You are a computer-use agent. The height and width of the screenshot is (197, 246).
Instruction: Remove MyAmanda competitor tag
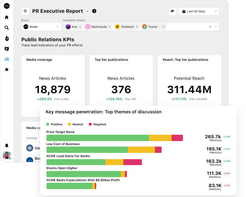(110, 27)
